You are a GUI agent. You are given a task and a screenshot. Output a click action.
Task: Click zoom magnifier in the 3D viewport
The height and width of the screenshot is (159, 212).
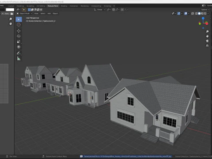tap(207, 31)
